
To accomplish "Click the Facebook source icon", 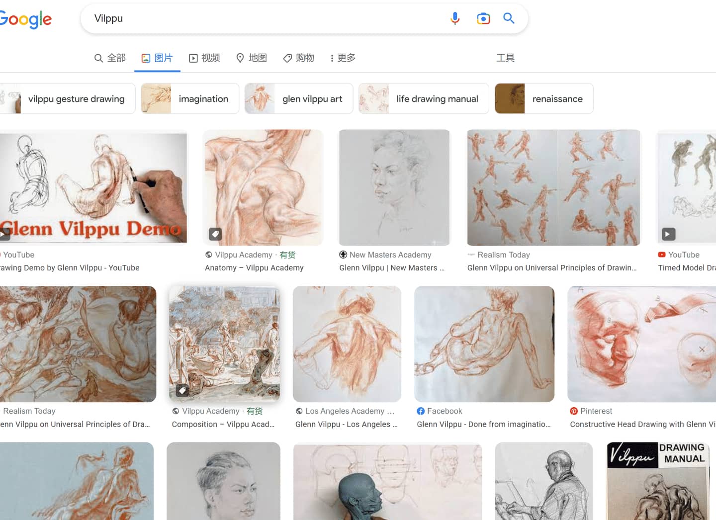I will (421, 411).
